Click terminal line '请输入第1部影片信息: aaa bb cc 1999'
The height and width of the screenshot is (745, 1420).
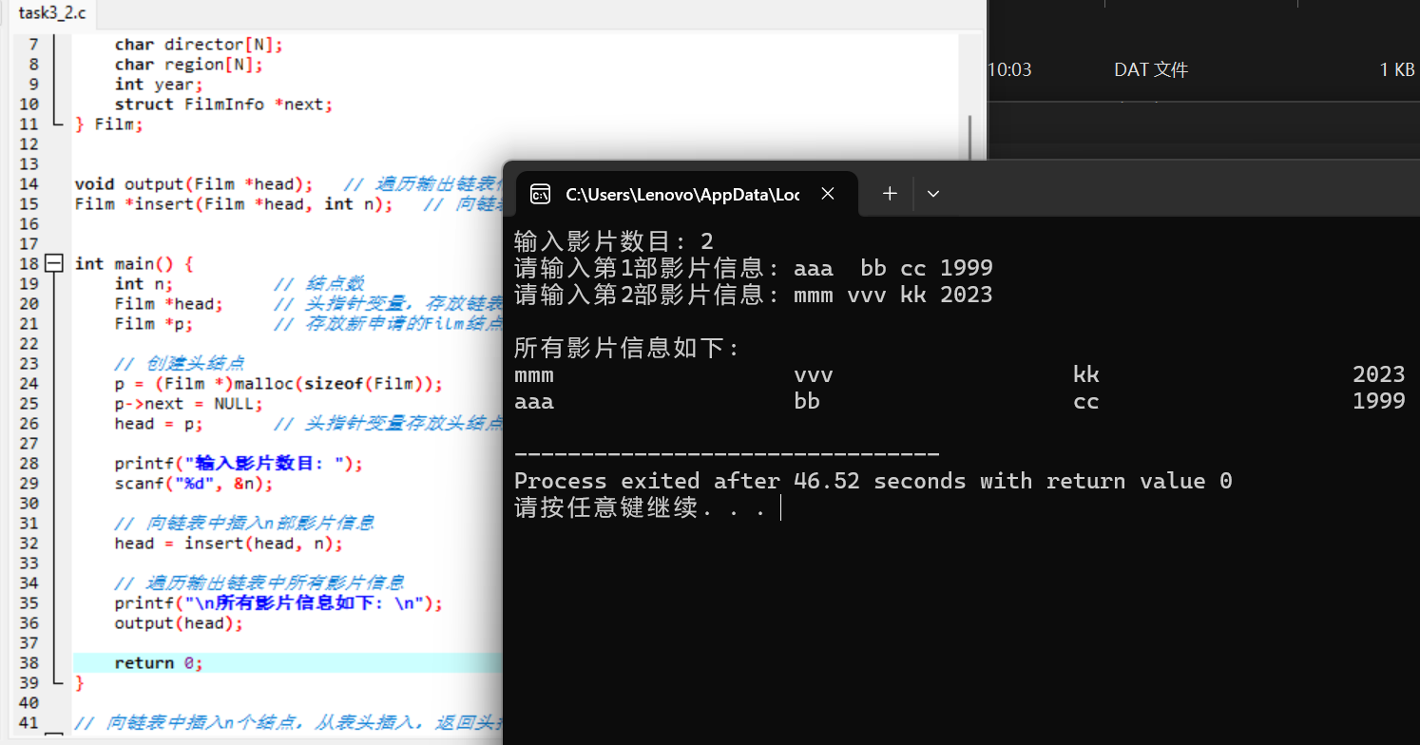[753, 268]
